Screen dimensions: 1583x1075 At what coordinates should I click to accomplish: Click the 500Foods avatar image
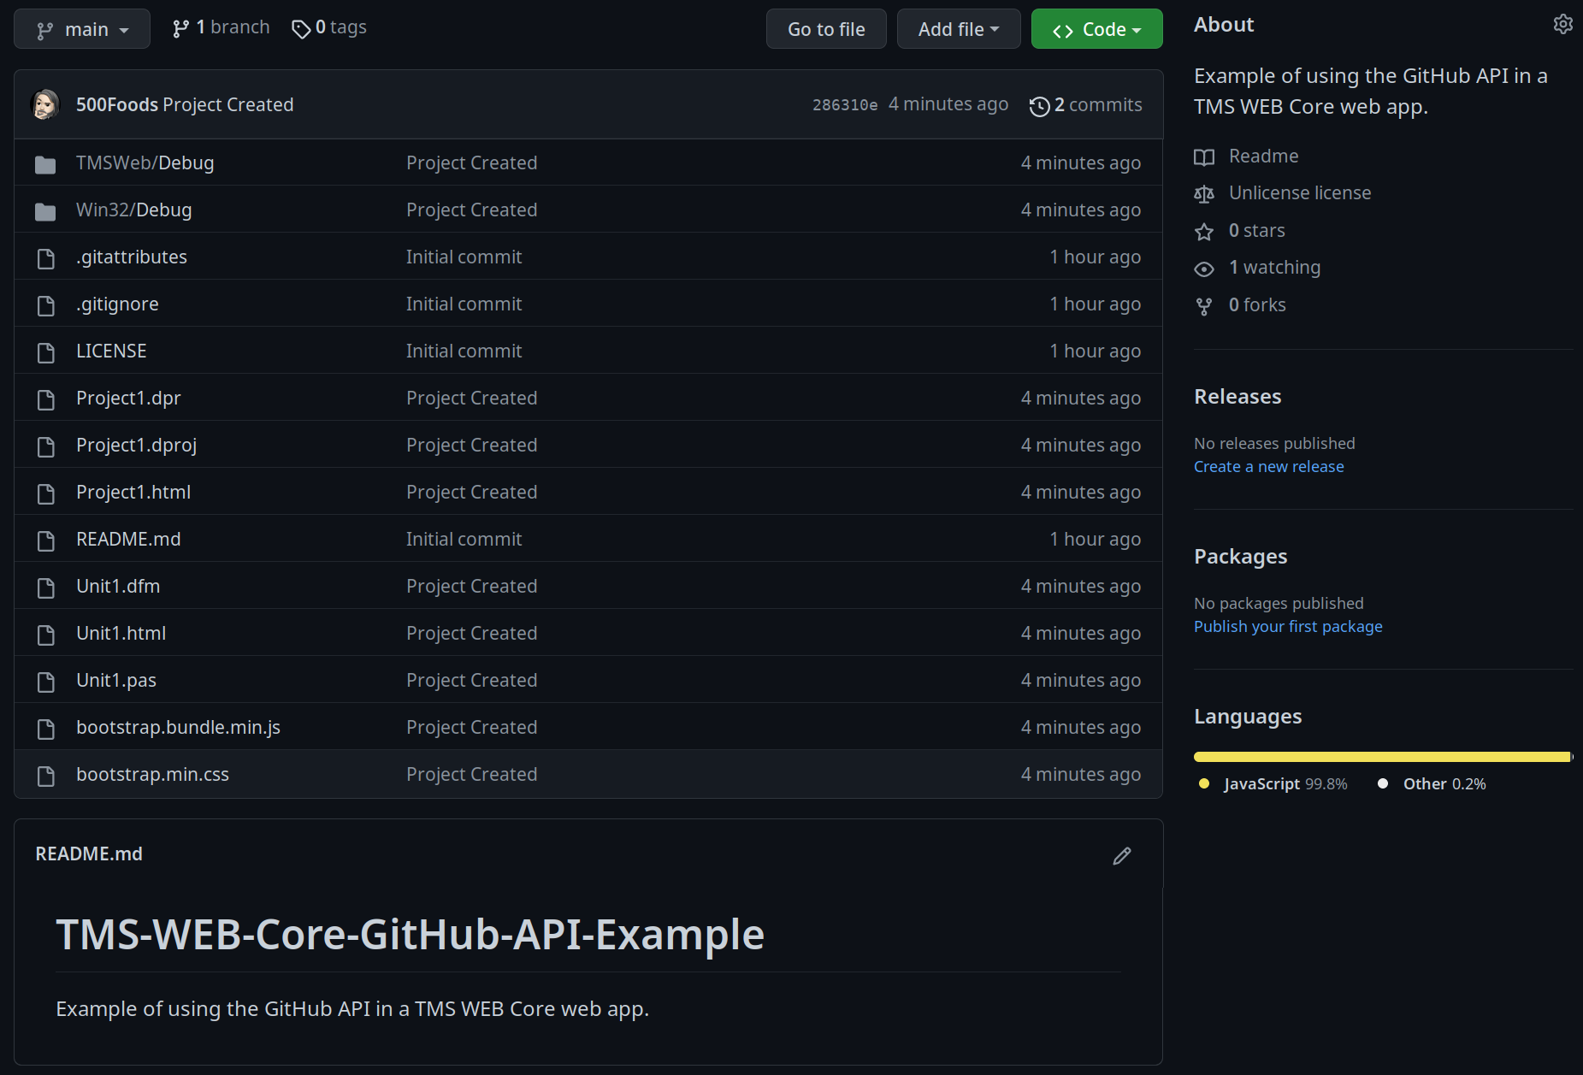[x=45, y=104]
